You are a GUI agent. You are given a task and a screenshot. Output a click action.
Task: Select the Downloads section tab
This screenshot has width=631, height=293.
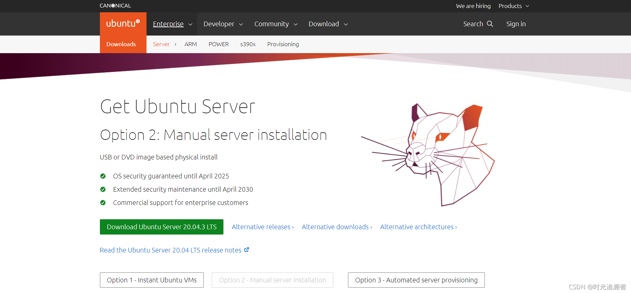tap(121, 44)
